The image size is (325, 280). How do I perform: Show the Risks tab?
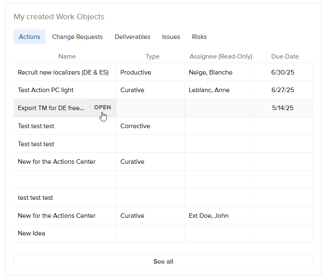pos(199,37)
